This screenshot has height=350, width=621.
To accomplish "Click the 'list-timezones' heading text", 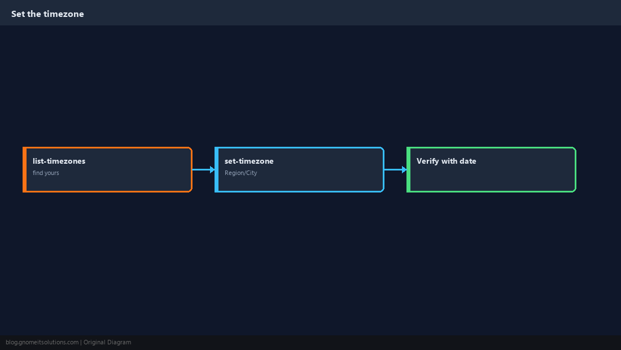I will 59,161.
